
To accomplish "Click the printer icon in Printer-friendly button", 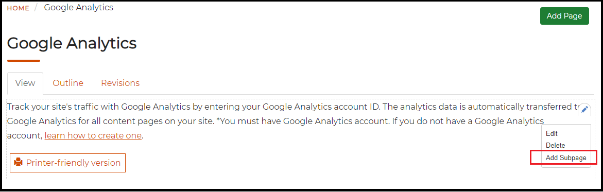I will point(18,162).
